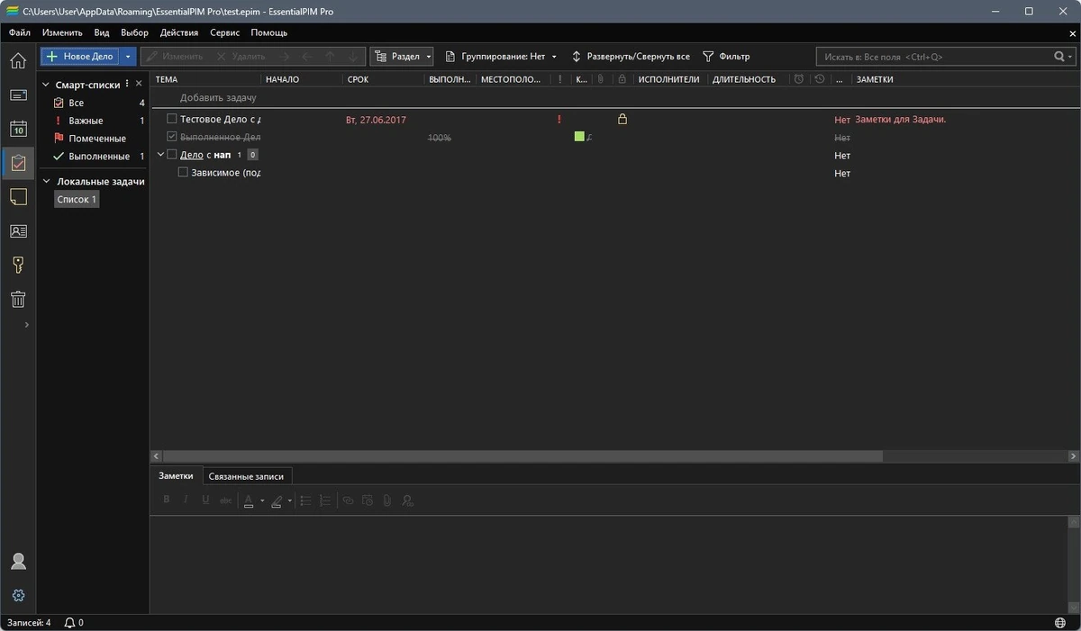Open the Tasks module in sidebar
Image resolution: width=1081 pixels, height=631 pixels.
point(18,163)
